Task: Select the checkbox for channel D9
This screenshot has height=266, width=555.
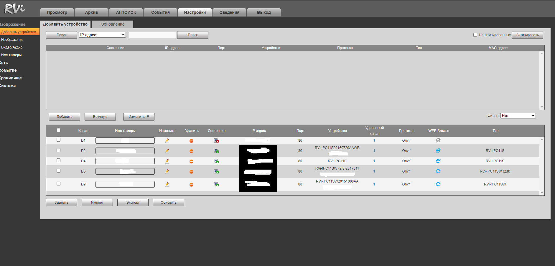Action: (x=58, y=184)
